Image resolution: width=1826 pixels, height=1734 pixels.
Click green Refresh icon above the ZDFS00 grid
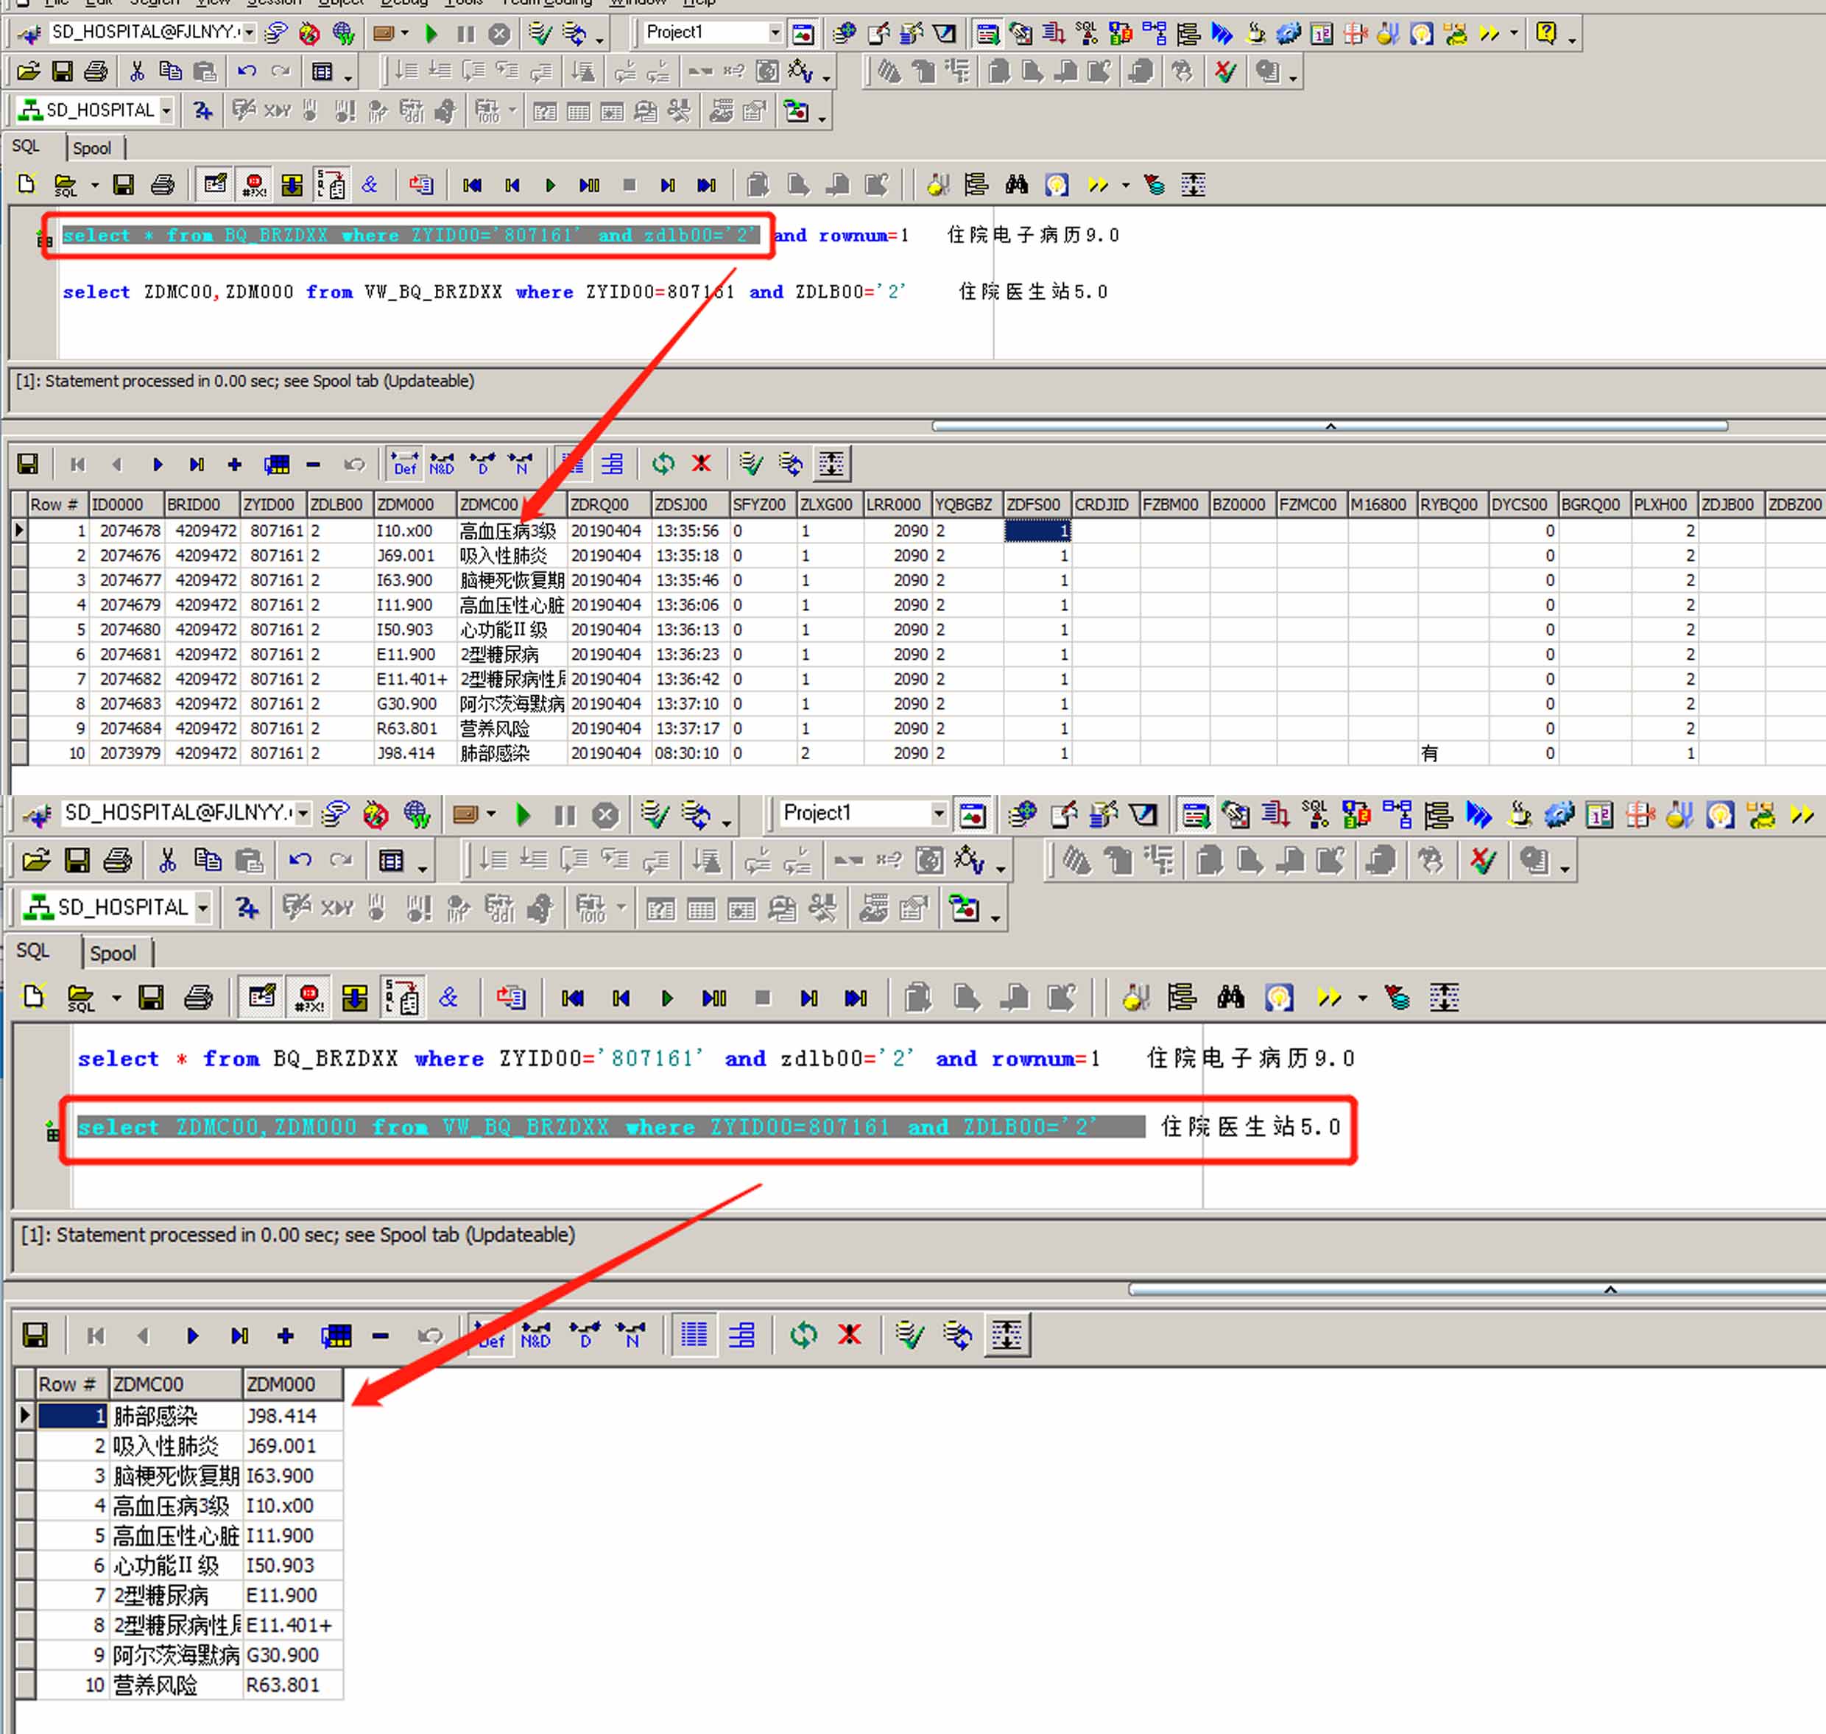coord(663,464)
